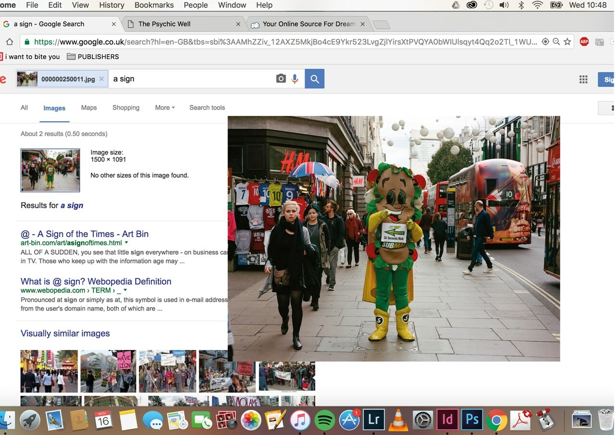The width and height of the screenshot is (615, 435).
Task: Open the Help menu
Action: (x=264, y=5)
